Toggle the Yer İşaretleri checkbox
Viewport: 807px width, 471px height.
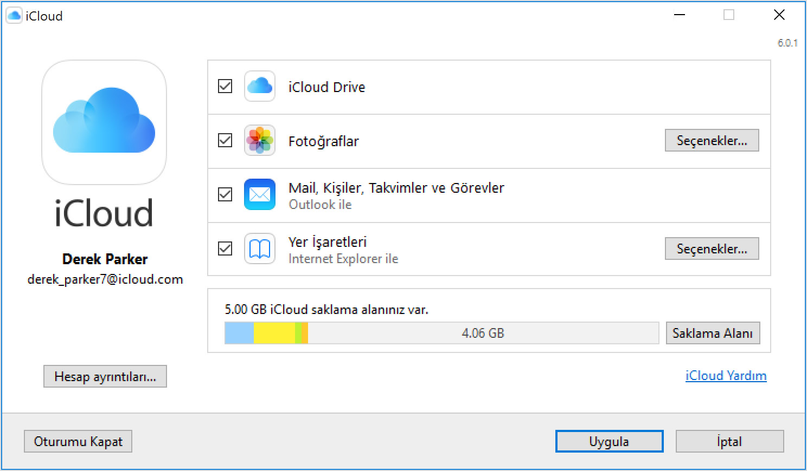(x=225, y=248)
